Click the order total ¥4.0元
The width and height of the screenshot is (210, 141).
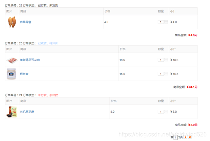point(193,35)
